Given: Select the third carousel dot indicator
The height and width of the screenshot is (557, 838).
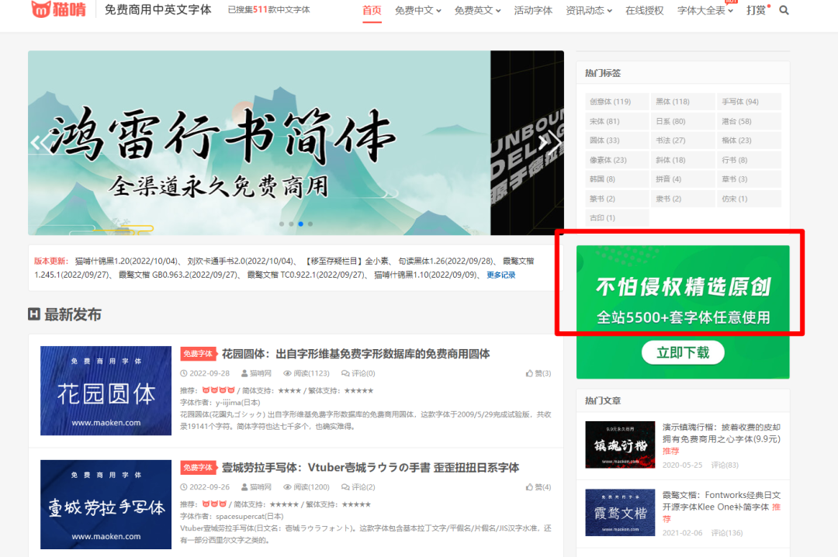Looking at the screenshot, I should pyautogui.click(x=301, y=223).
